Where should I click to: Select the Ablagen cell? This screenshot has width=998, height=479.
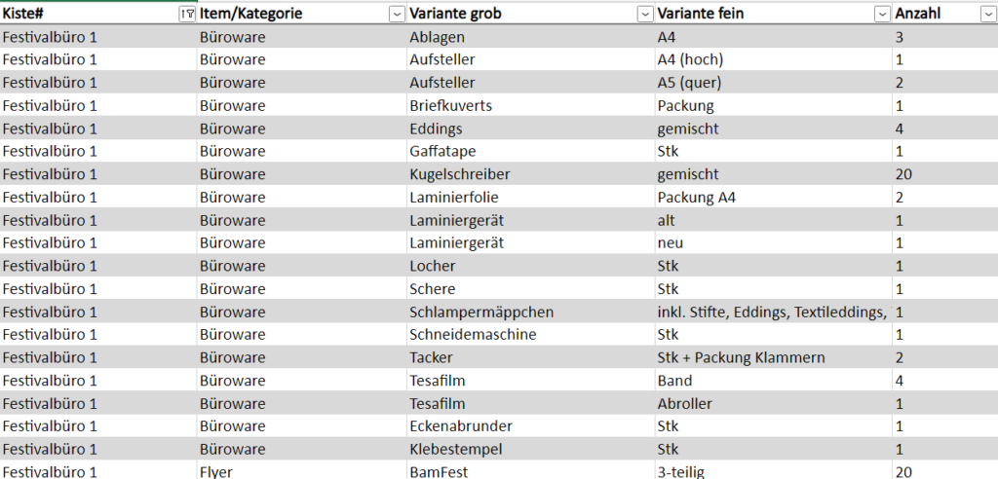coord(530,37)
